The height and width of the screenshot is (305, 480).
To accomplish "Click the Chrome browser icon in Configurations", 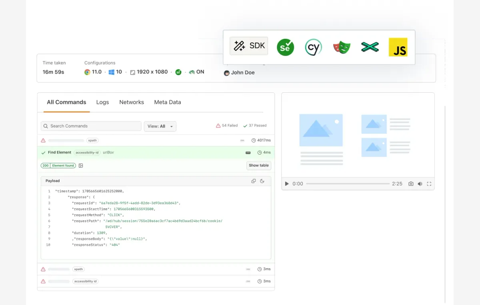I will (x=87, y=72).
